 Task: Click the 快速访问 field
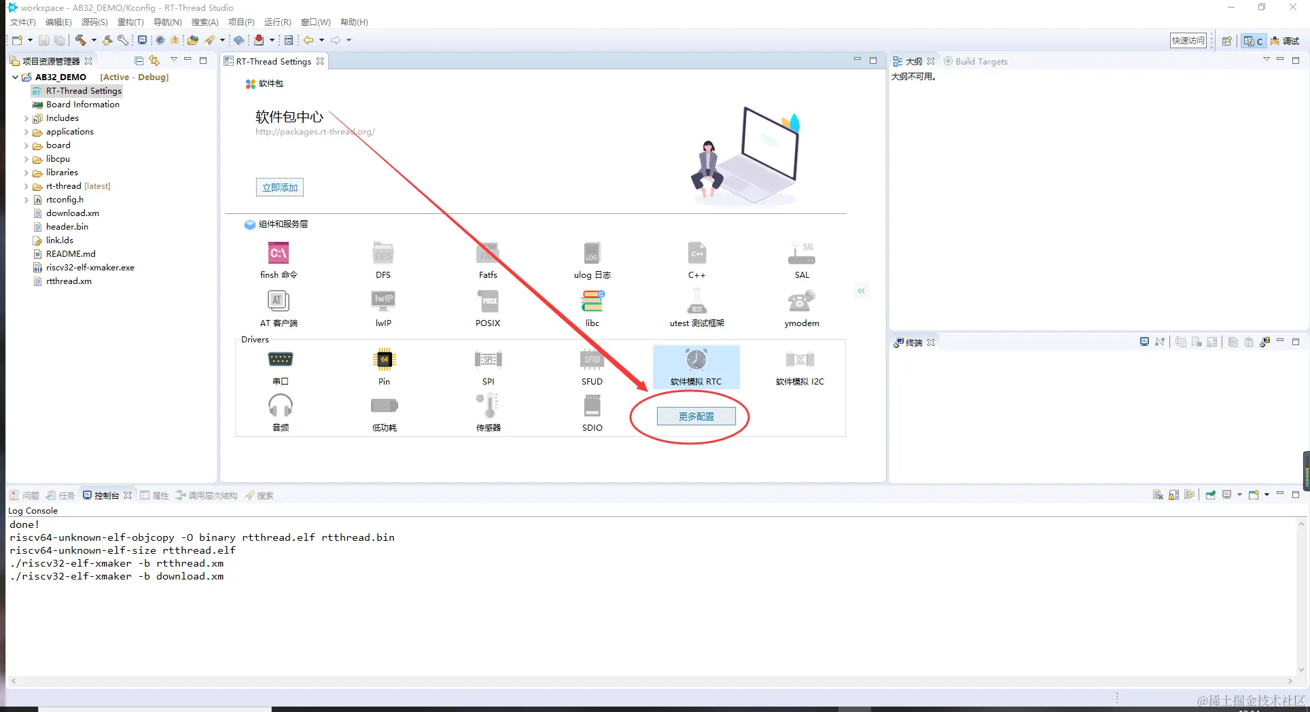point(1188,41)
